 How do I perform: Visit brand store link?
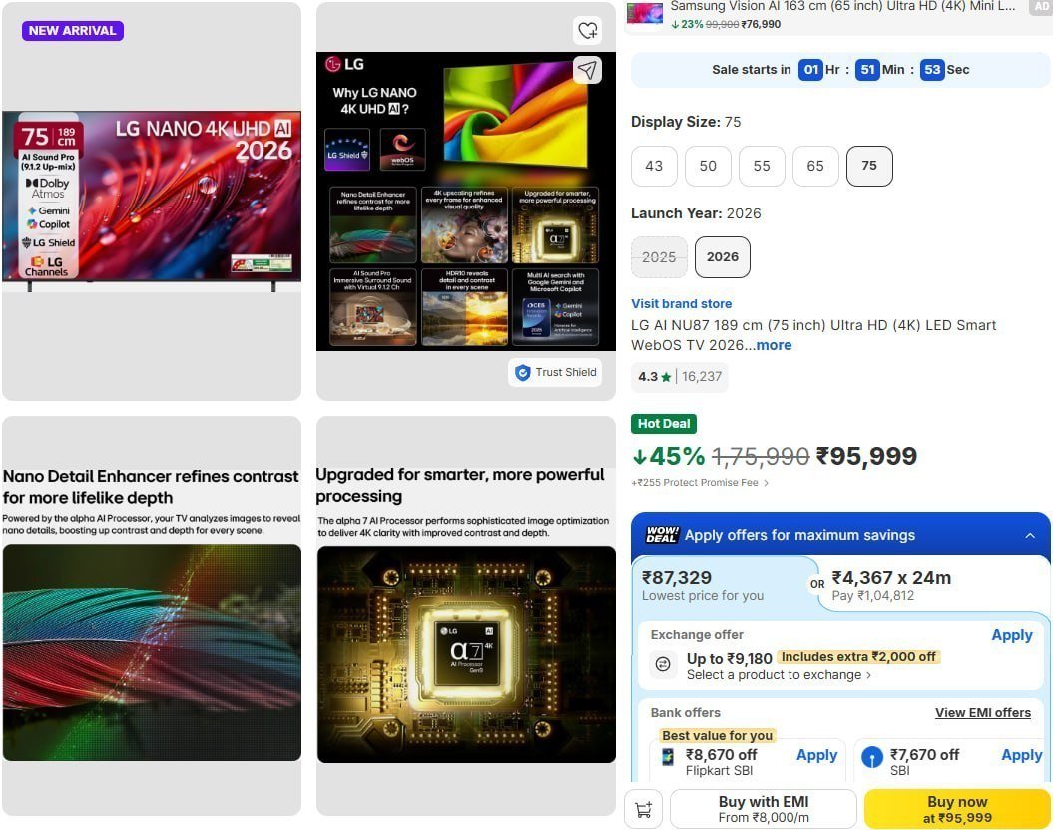click(x=681, y=304)
